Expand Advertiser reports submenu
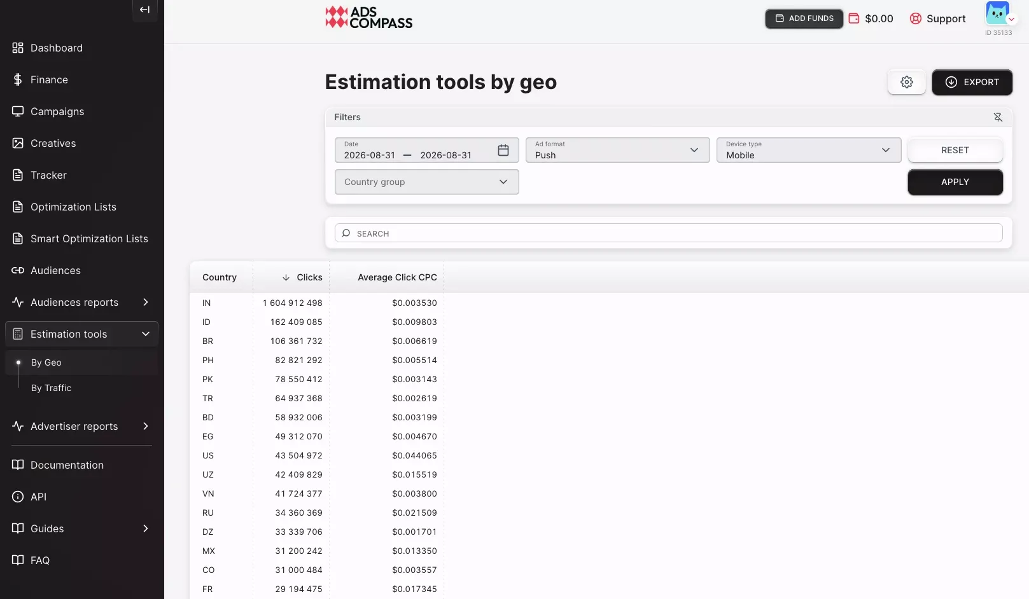The height and width of the screenshot is (599, 1029). (x=146, y=426)
